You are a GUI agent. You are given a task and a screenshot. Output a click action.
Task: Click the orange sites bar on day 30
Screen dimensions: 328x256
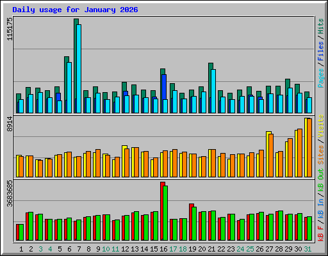[x=300, y=153]
